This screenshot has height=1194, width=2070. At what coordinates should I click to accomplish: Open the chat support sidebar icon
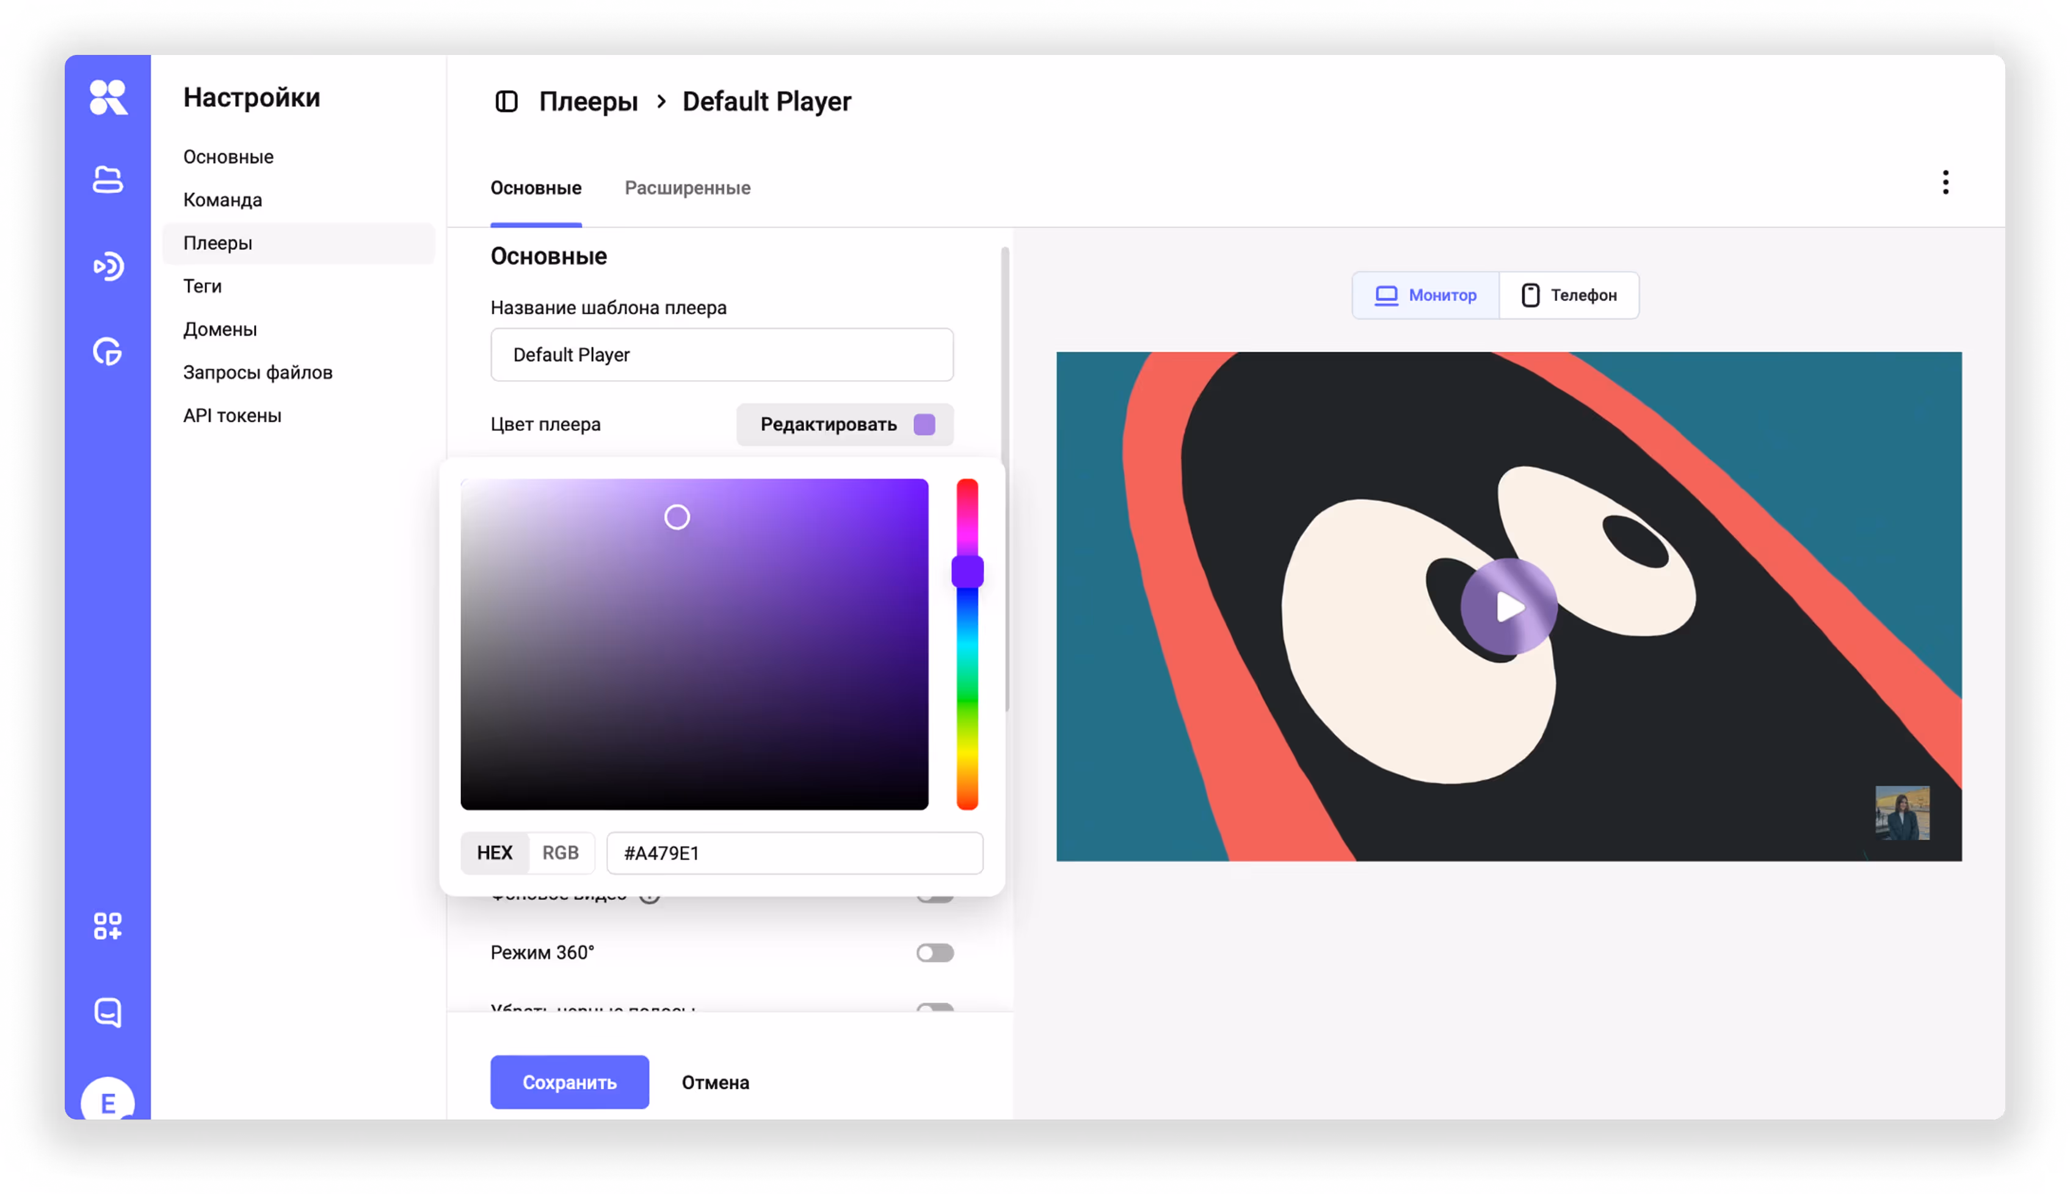tap(107, 1013)
